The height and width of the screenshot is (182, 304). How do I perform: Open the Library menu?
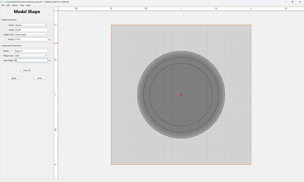click(x=15, y=5)
